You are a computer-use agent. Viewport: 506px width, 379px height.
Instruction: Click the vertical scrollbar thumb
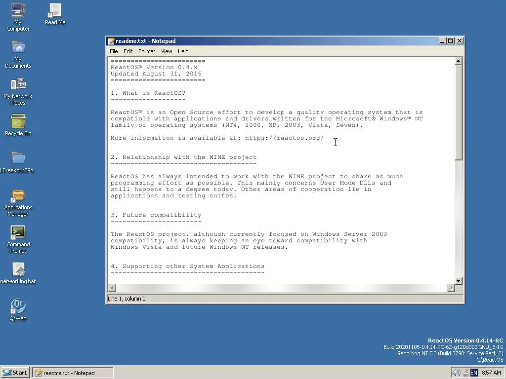458,113
